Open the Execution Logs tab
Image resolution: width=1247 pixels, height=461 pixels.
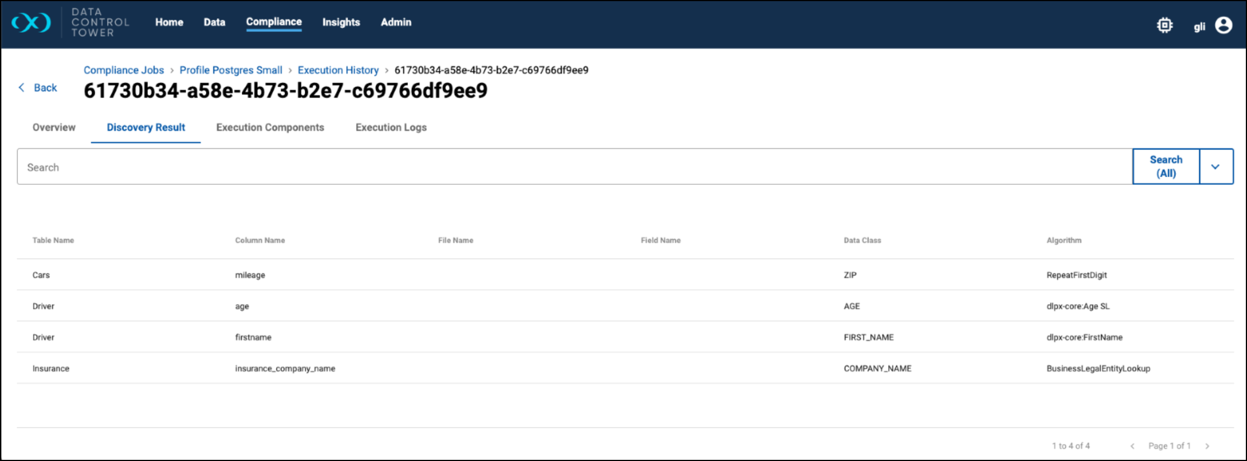(x=391, y=127)
